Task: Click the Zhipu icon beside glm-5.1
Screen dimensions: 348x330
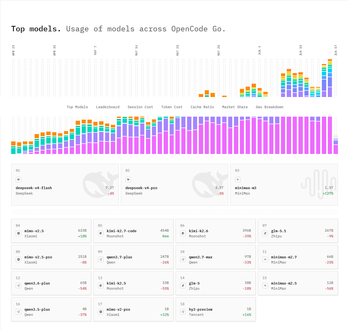Action: (265, 233)
